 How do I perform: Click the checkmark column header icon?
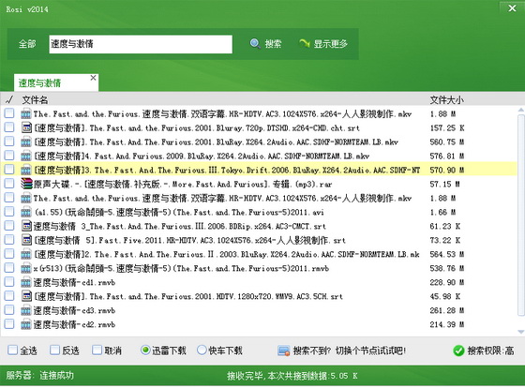tap(9, 99)
